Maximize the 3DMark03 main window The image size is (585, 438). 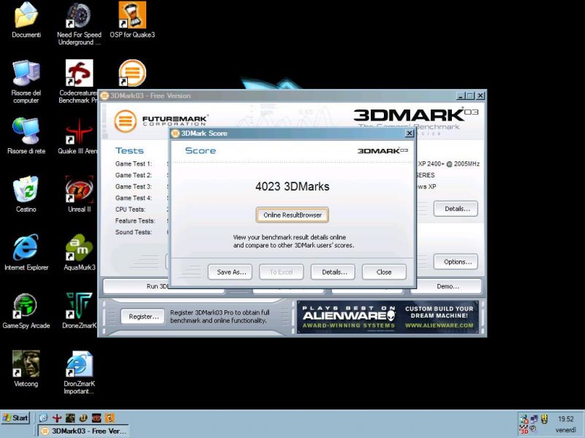pos(471,96)
